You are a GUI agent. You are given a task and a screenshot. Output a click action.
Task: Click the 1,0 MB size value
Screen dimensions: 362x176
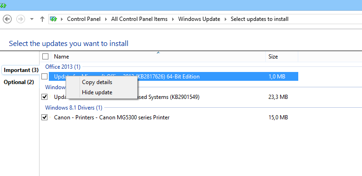pos(277,76)
